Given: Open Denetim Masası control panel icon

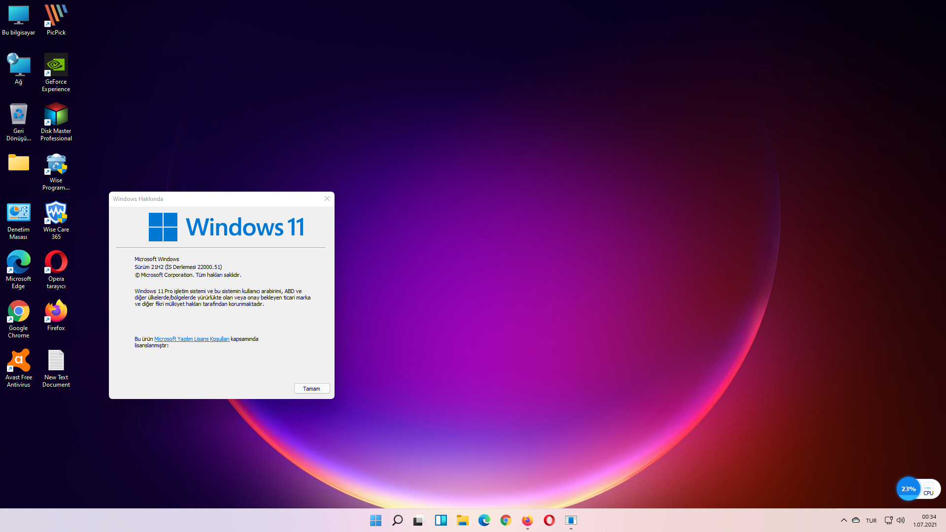Looking at the screenshot, I should click(19, 220).
